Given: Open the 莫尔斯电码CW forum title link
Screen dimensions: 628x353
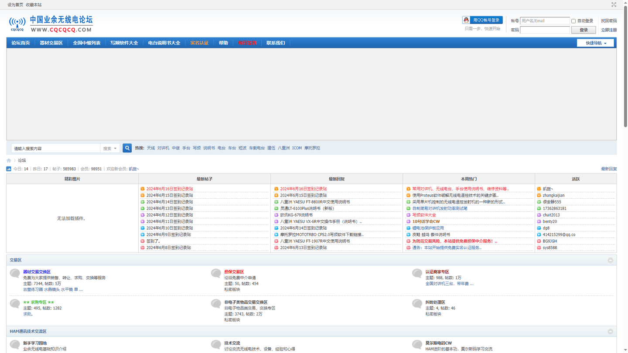Looking at the screenshot, I should coord(439,343).
